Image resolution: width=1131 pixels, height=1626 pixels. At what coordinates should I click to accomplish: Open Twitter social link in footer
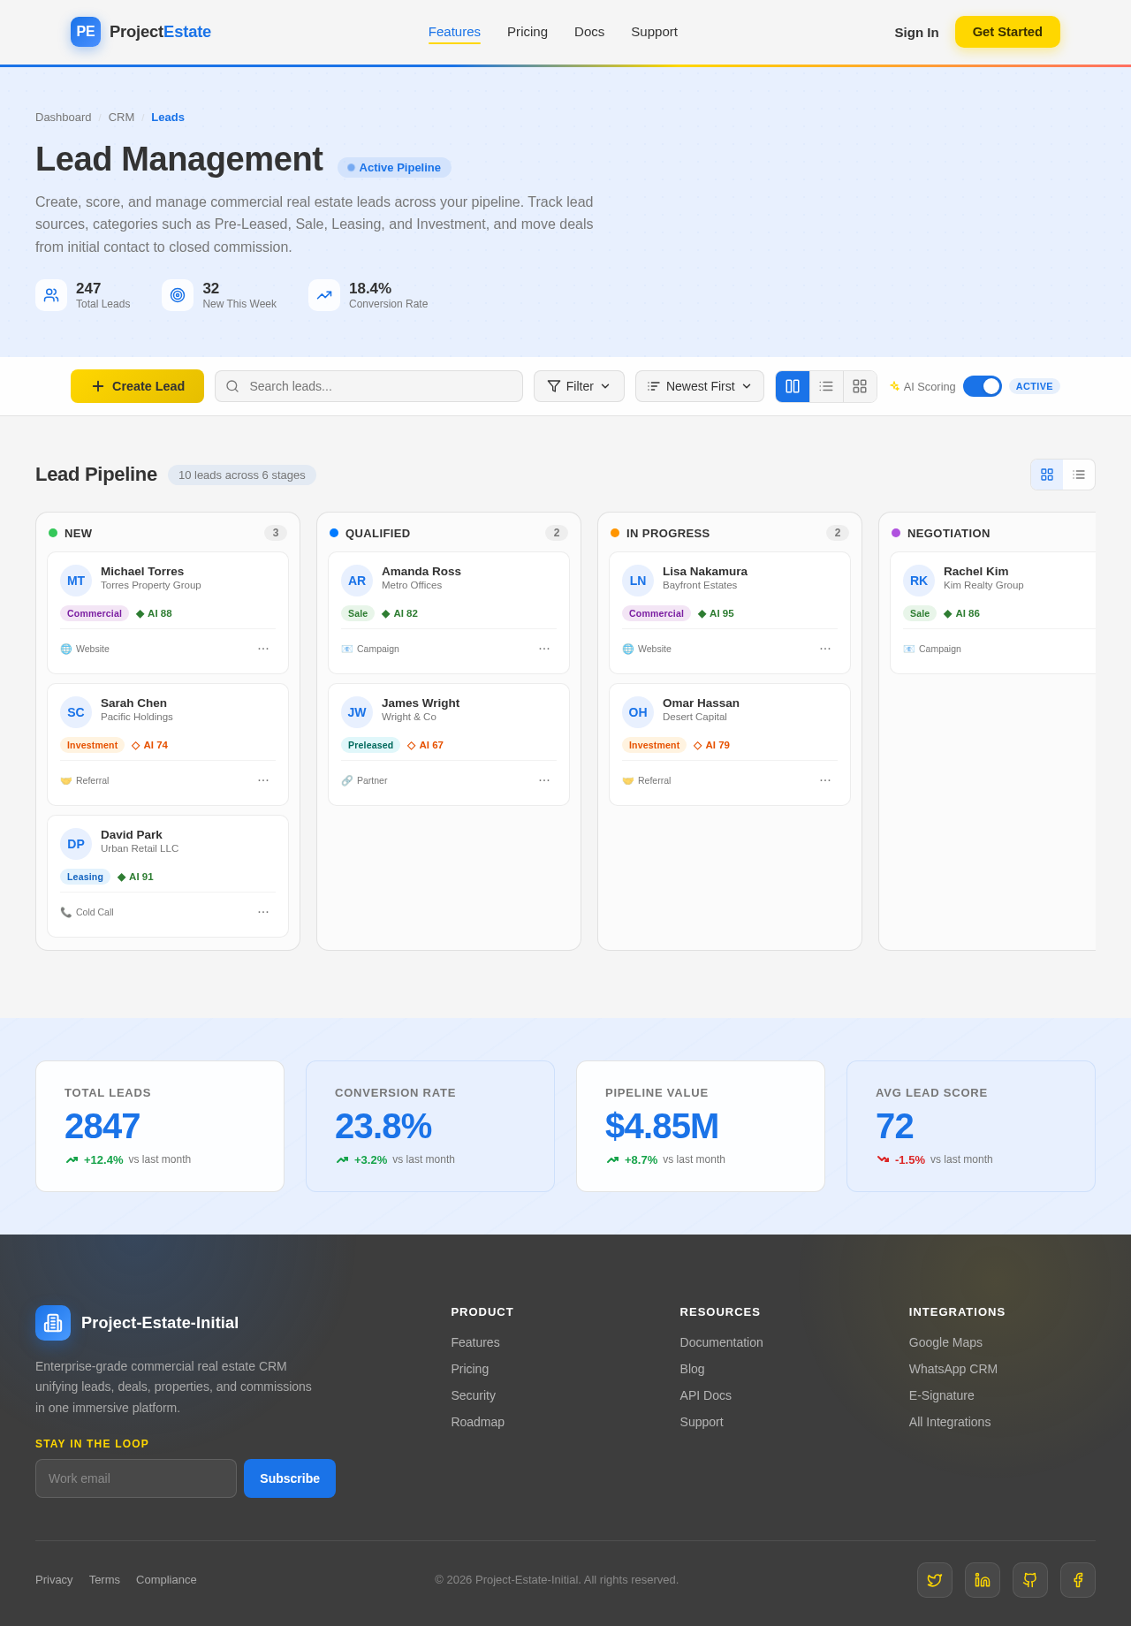(x=935, y=1580)
